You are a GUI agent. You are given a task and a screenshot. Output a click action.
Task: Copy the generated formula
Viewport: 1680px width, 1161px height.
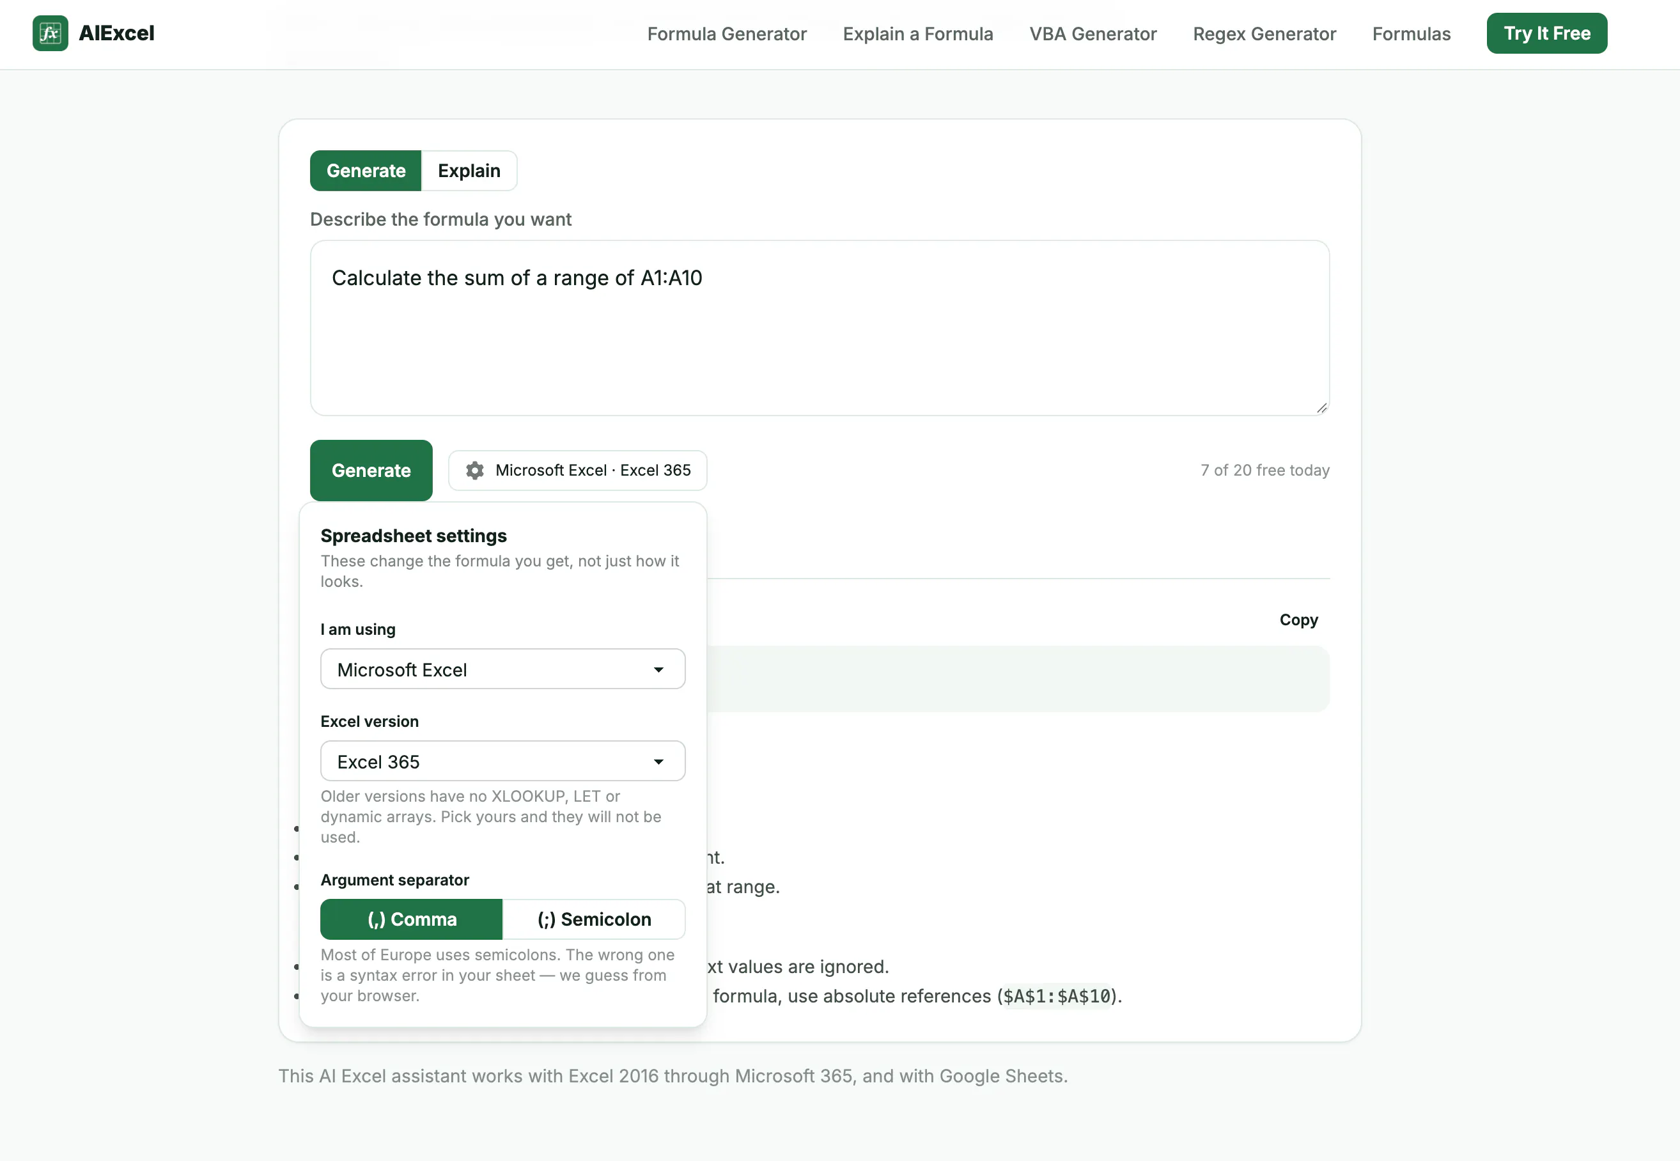pos(1299,619)
